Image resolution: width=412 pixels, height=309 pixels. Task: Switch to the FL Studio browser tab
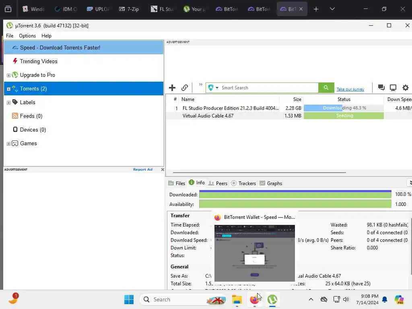tap(163, 9)
